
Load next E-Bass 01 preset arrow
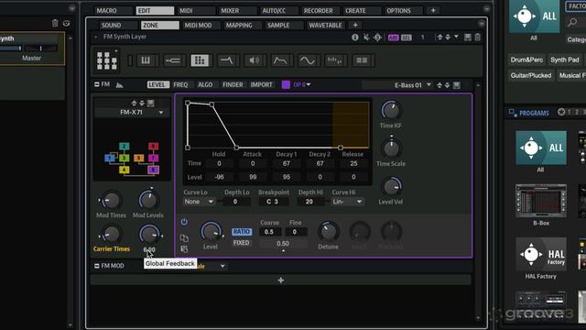click(x=448, y=85)
